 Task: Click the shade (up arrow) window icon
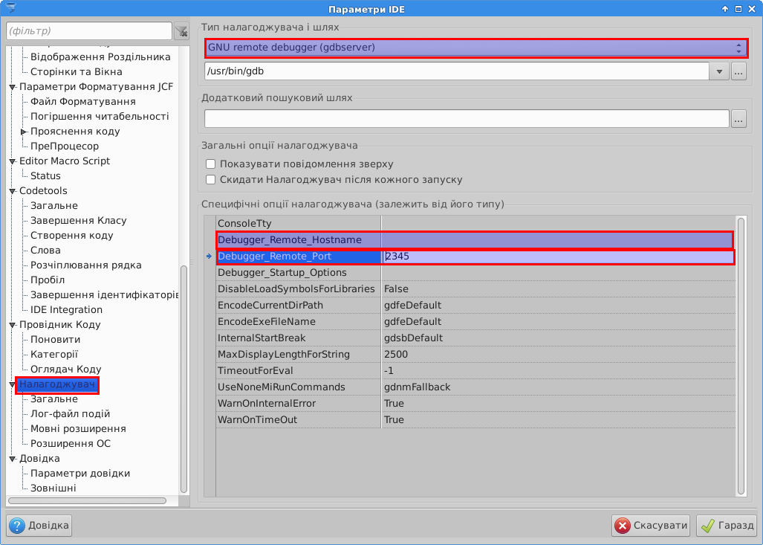(x=725, y=9)
